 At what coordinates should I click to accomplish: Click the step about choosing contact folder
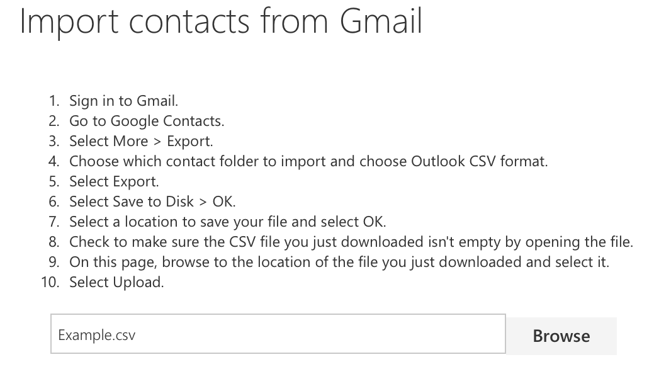tap(308, 161)
